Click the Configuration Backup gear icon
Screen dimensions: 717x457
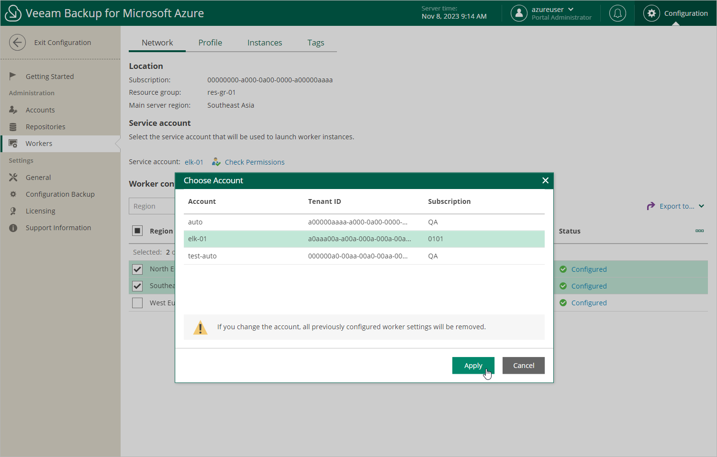[13, 194]
